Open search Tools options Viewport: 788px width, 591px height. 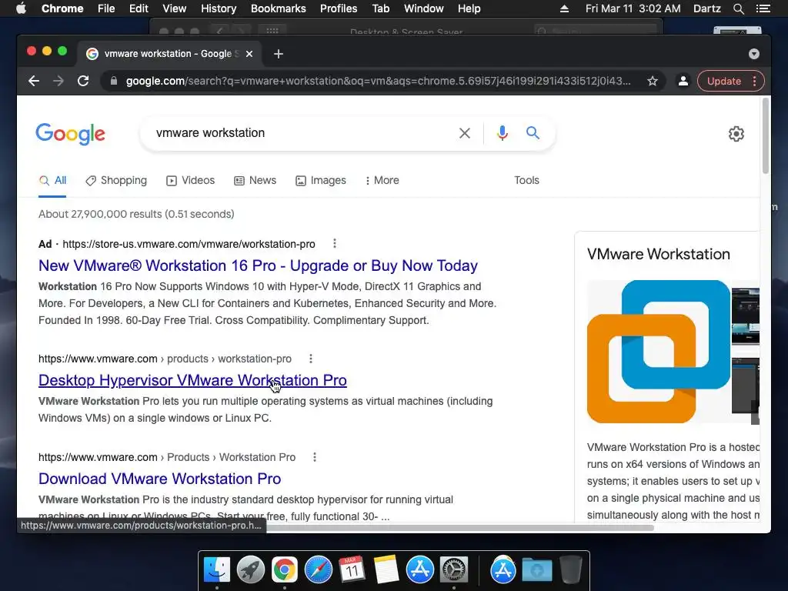coord(526,180)
